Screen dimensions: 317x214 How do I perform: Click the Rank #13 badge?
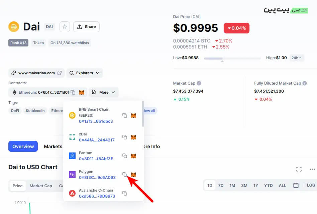pyautogui.click(x=18, y=43)
